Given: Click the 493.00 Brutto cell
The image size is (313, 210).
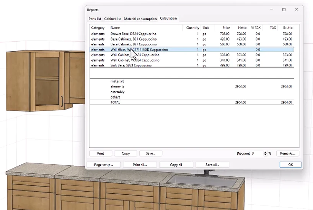Looking at the screenshot, I should click(287, 39).
